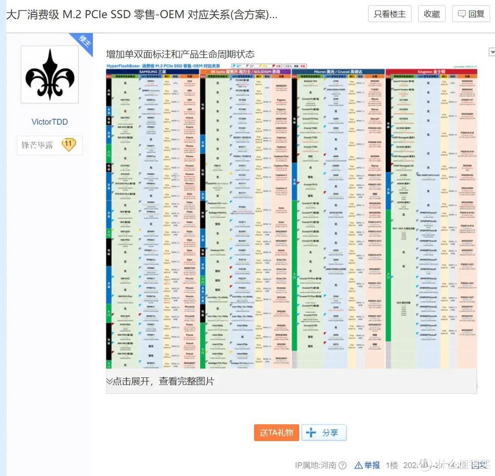Open VictorTDD's profile via username link
Screen dimensions: 495x476
49,121
